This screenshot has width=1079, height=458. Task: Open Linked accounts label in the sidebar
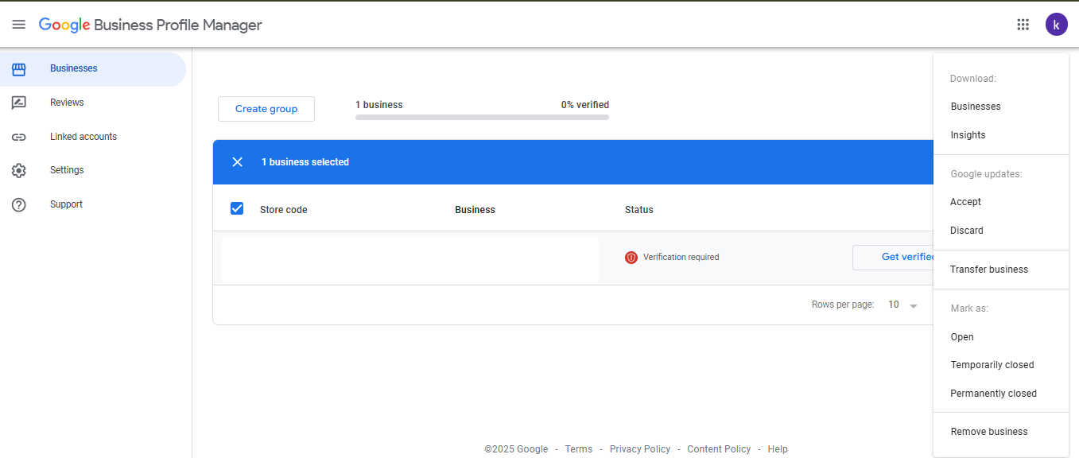83,137
